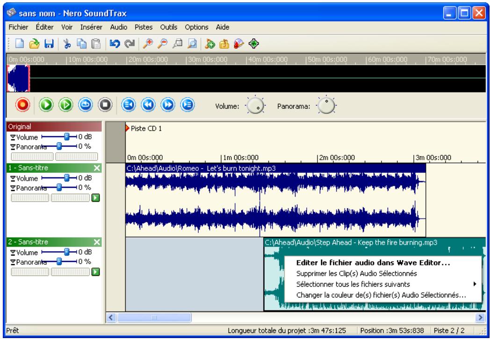Choose Editer le fichier audio dans Wave Editor

[x=382, y=263]
